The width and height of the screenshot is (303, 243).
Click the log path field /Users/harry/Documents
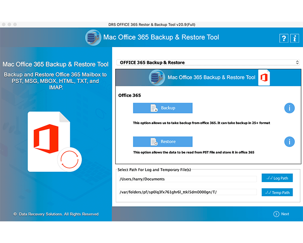[x=188, y=179]
